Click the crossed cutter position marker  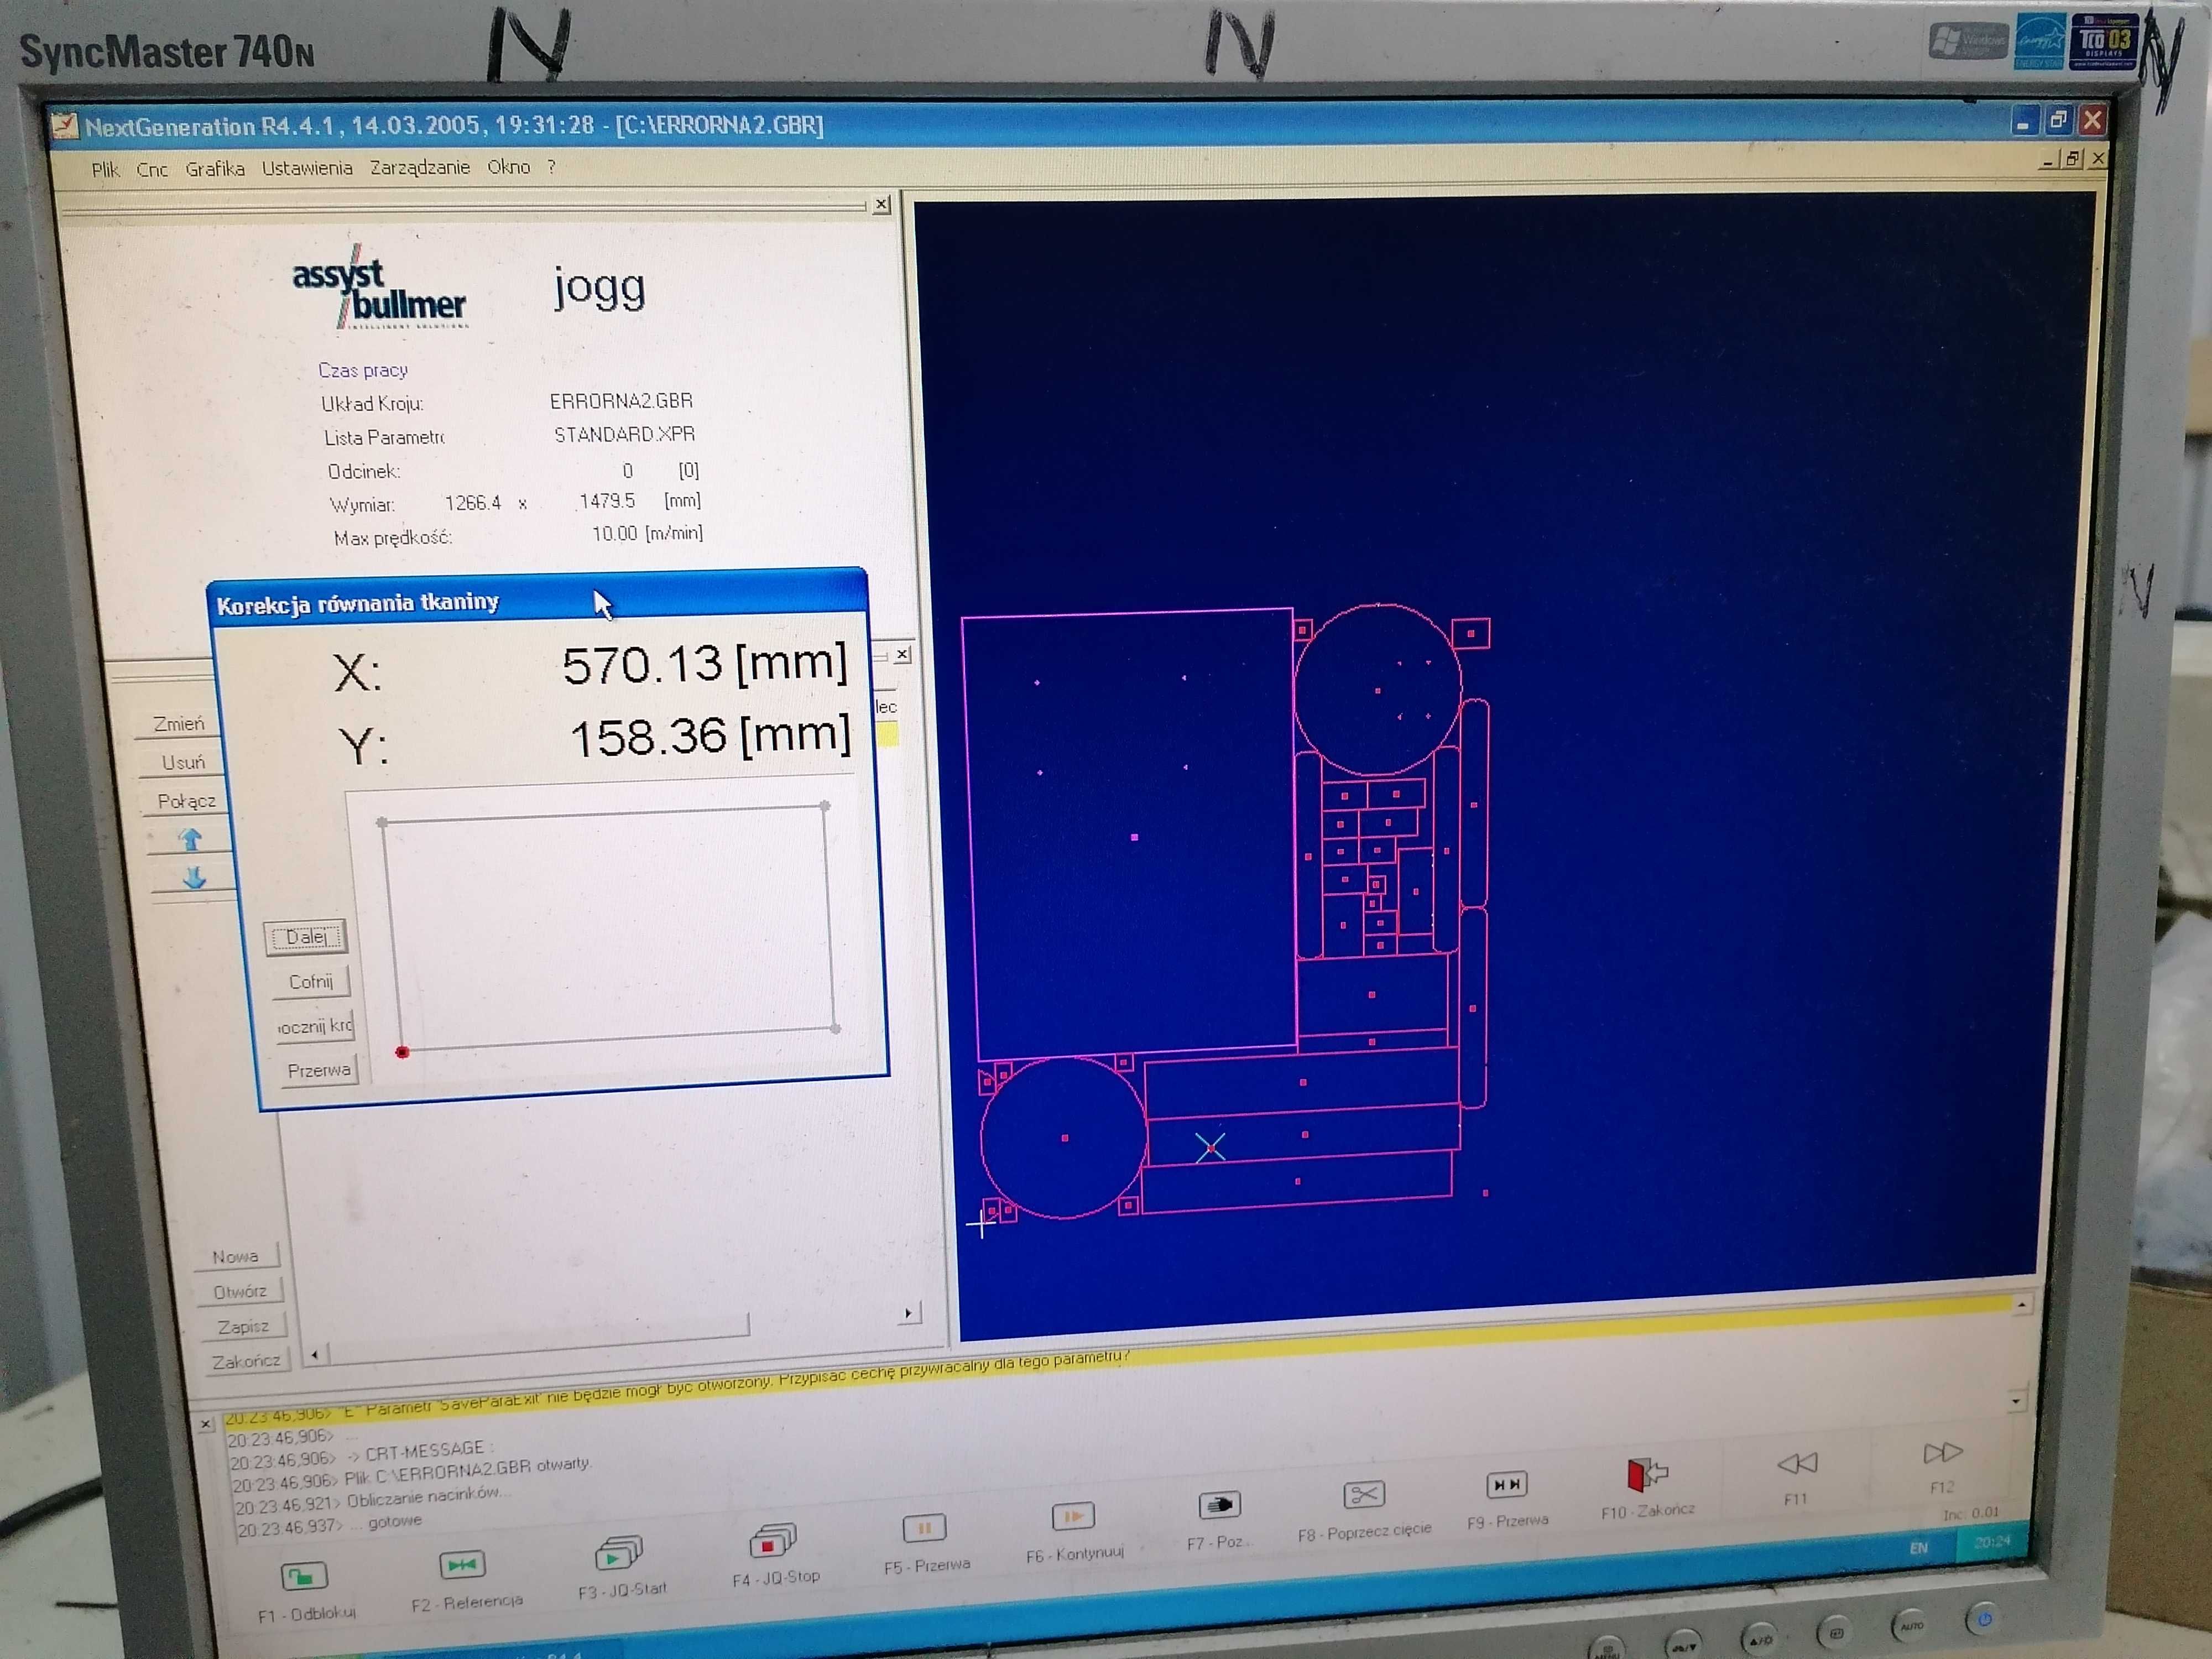[x=1210, y=1148]
